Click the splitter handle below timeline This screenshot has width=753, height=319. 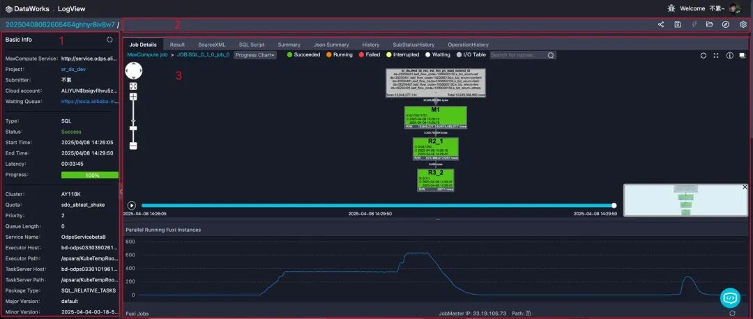click(x=437, y=219)
